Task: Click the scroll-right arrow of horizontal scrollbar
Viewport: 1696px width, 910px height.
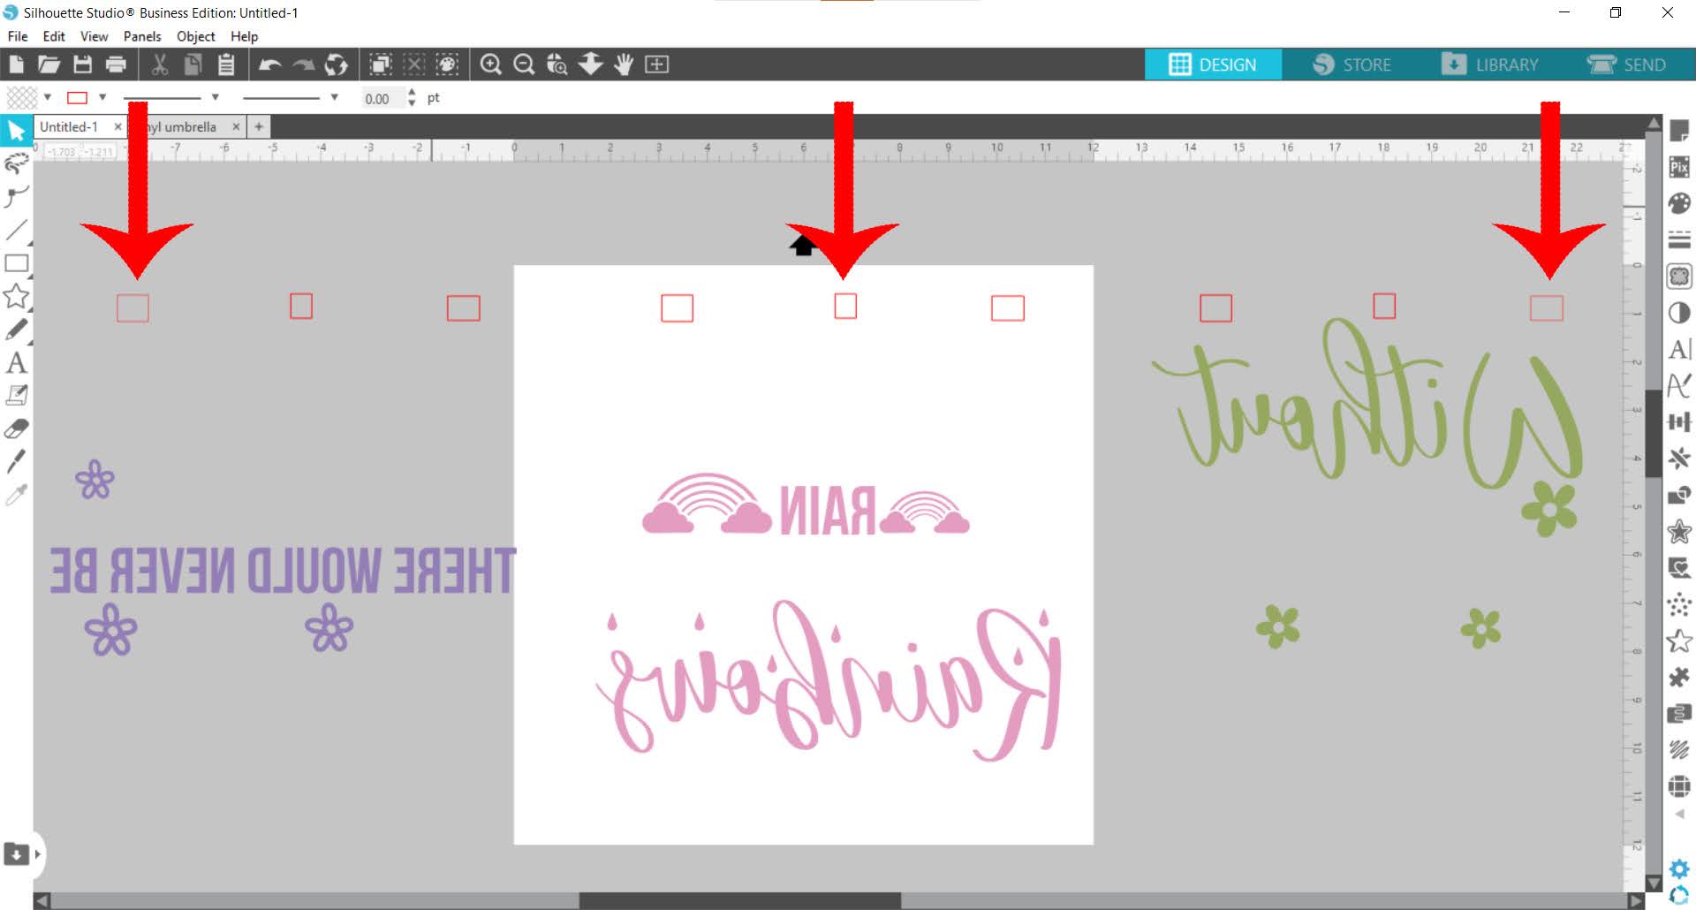Action: tap(1635, 901)
